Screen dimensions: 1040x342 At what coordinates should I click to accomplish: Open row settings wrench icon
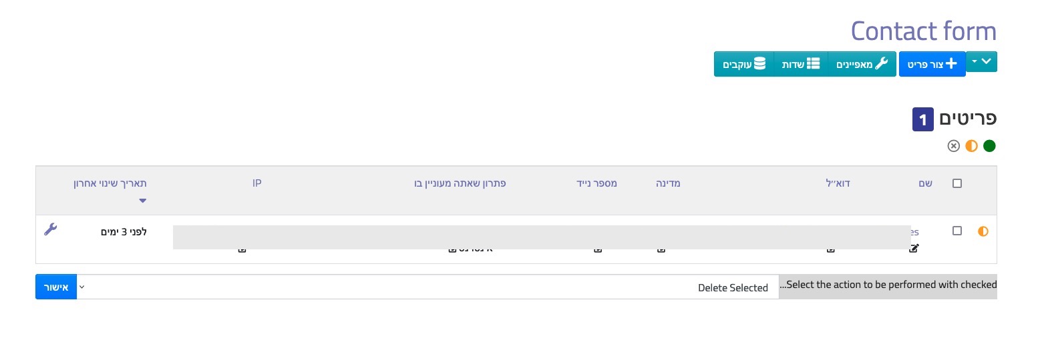tap(50, 229)
